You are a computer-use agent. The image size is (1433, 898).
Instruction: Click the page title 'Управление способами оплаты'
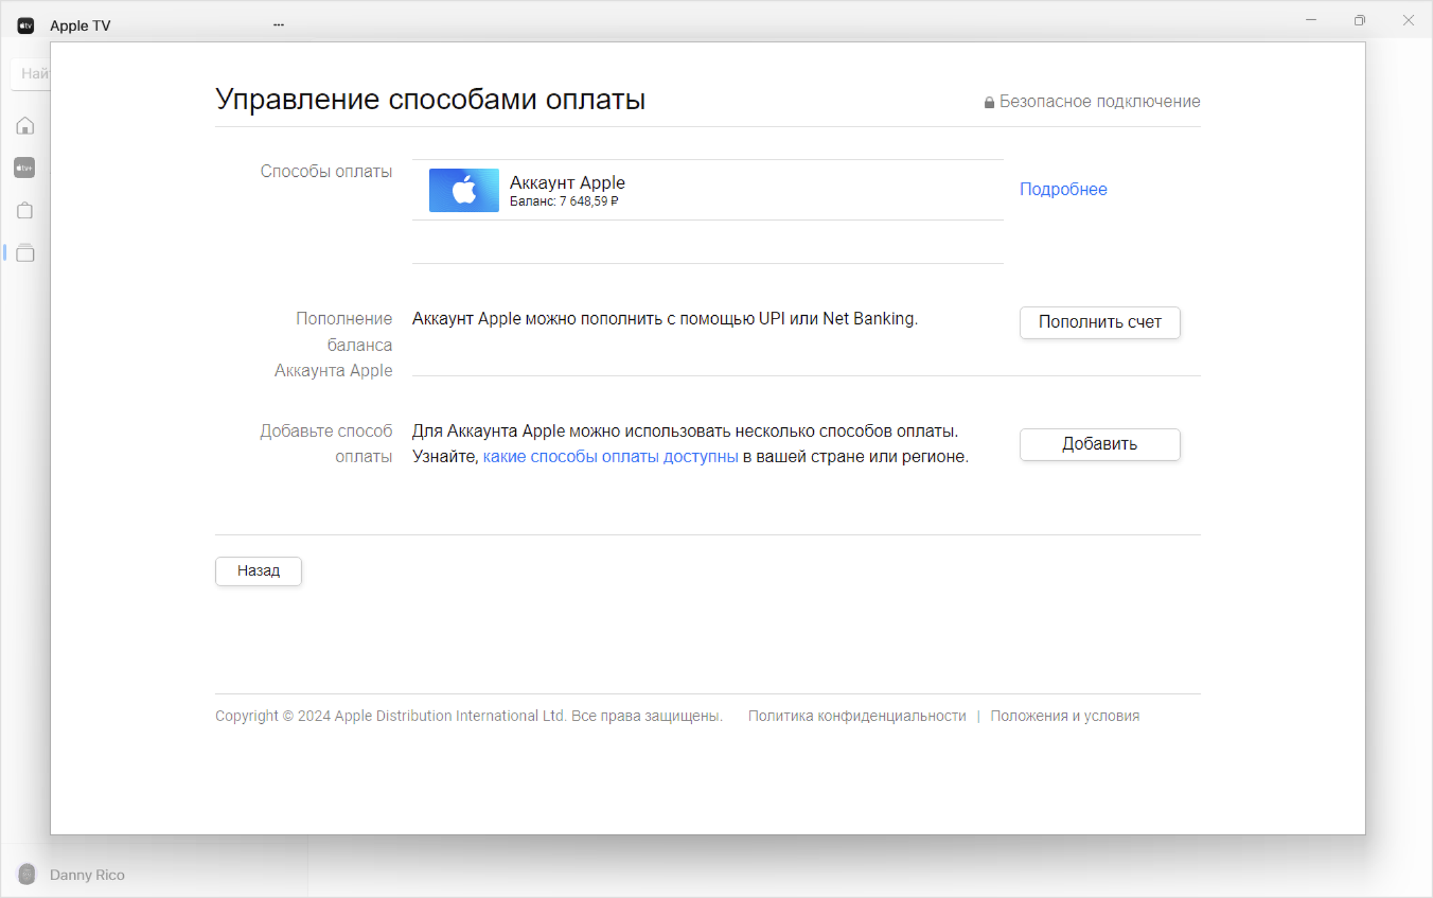[430, 99]
